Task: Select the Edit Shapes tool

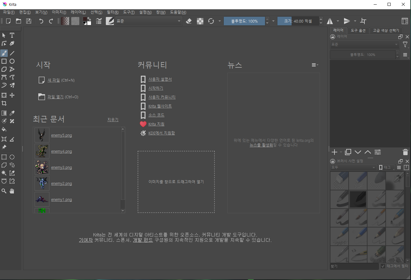Action: [x=4, y=43]
